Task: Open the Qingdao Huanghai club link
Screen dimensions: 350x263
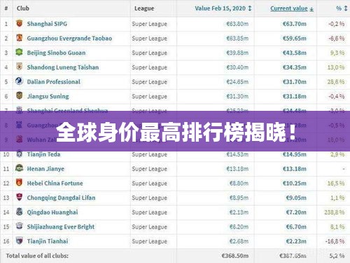Action: tap(52, 213)
